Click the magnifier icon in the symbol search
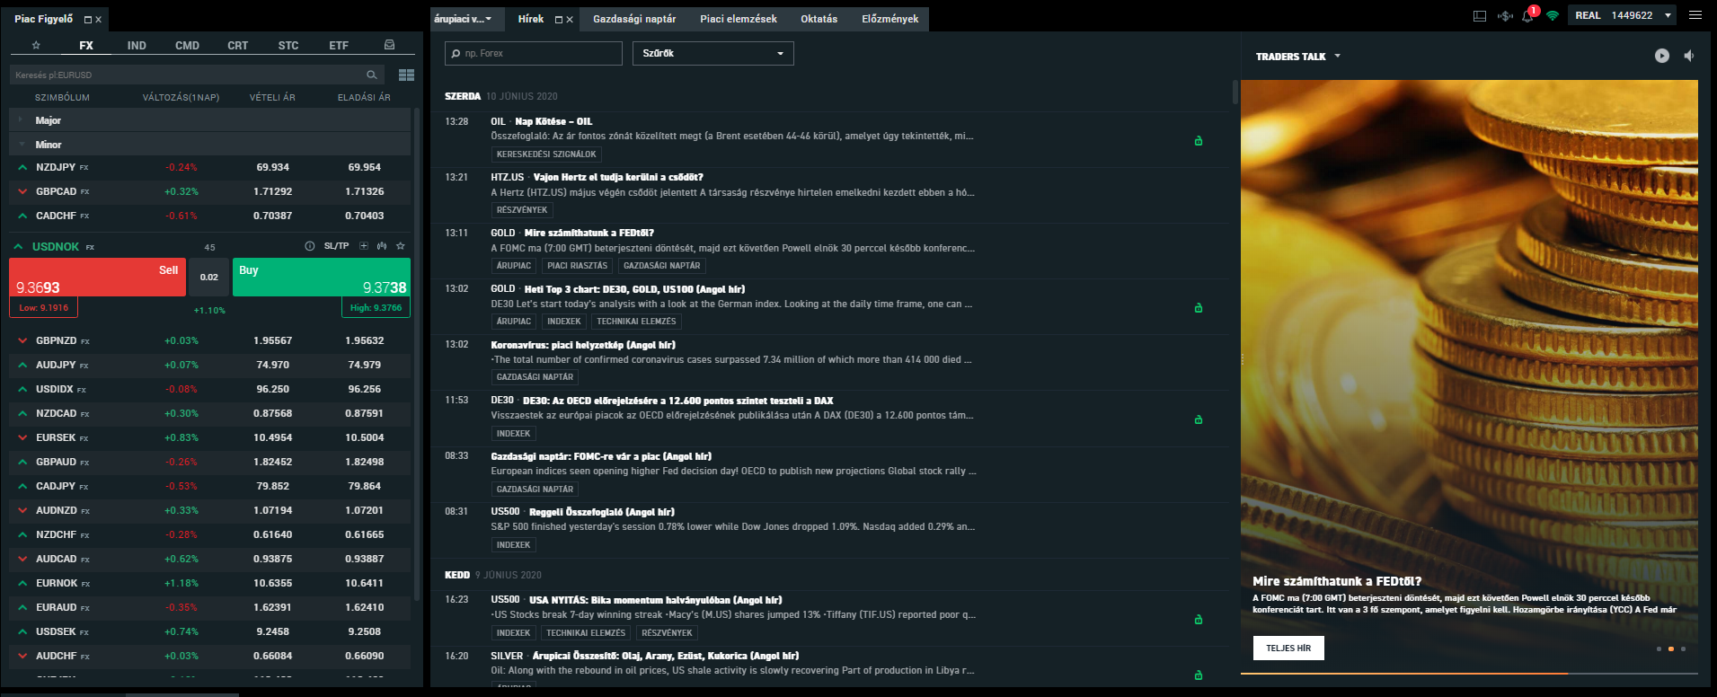The height and width of the screenshot is (697, 1717). pyautogui.click(x=372, y=75)
